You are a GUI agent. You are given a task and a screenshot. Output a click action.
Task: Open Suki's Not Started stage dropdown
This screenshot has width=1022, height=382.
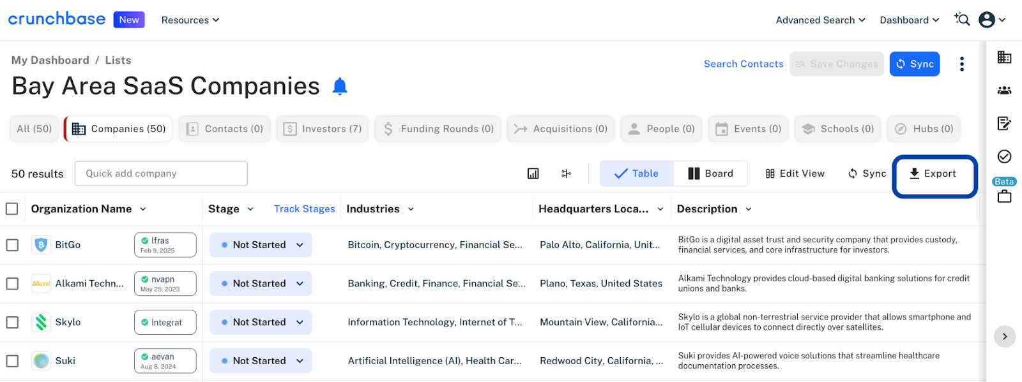point(261,361)
